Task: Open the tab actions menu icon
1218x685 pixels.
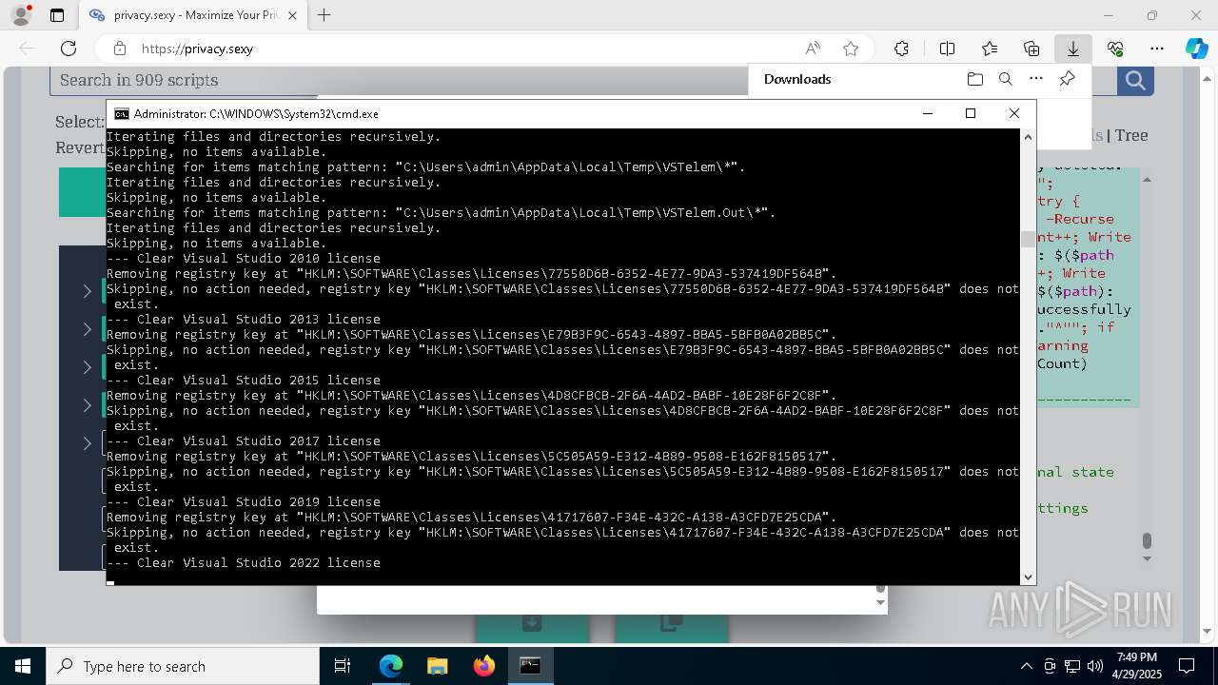Action: click(x=57, y=15)
